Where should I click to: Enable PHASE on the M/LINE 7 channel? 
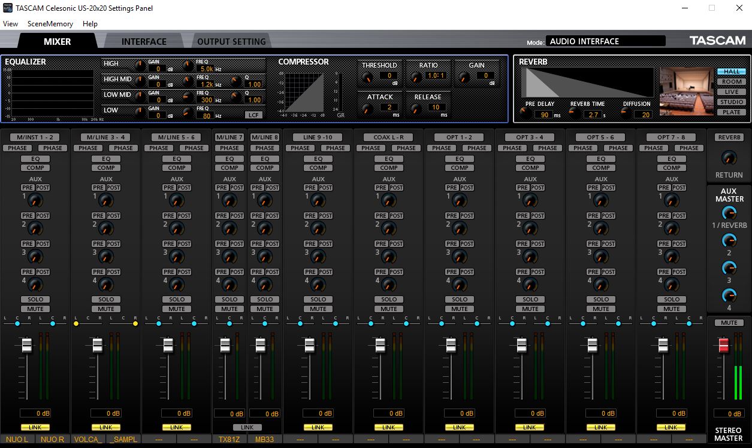pos(229,148)
